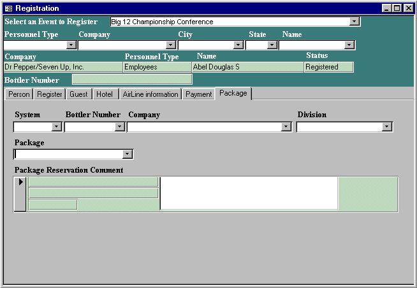
Task: Minimize the Registration window
Action: point(387,8)
